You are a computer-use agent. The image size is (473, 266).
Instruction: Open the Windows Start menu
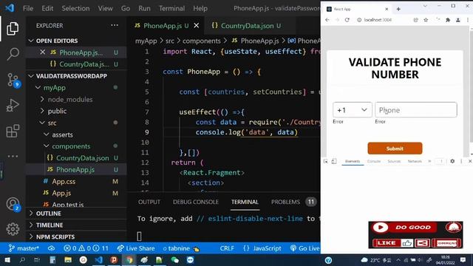(x=7, y=259)
